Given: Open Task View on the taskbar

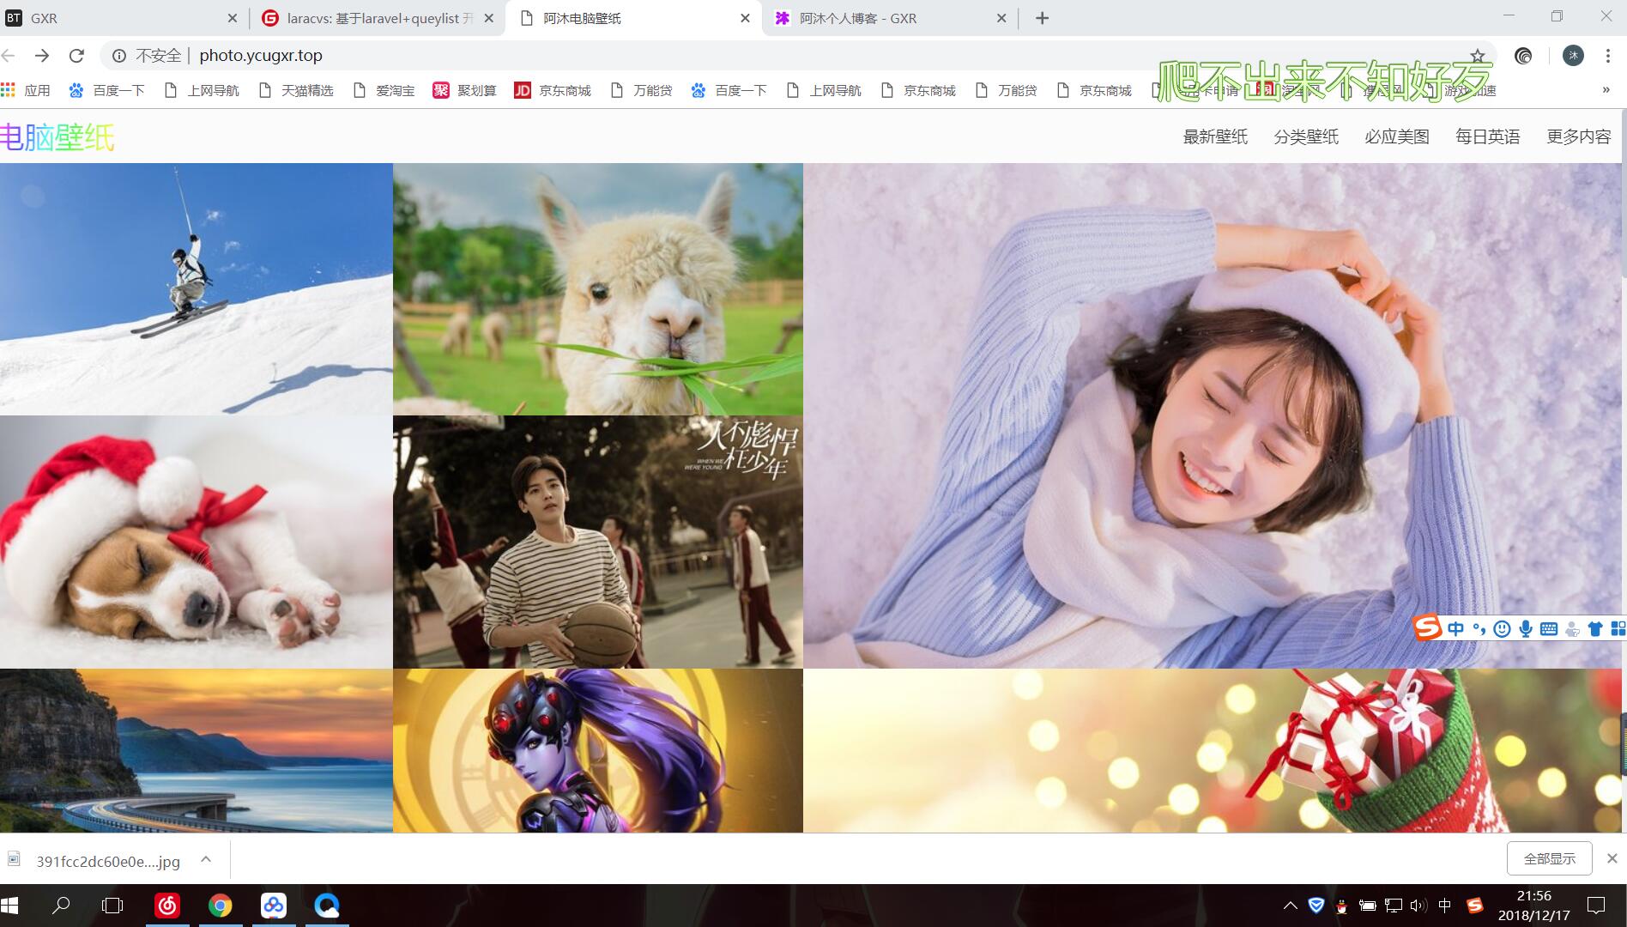Looking at the screenshot, I should pos(112,906).
